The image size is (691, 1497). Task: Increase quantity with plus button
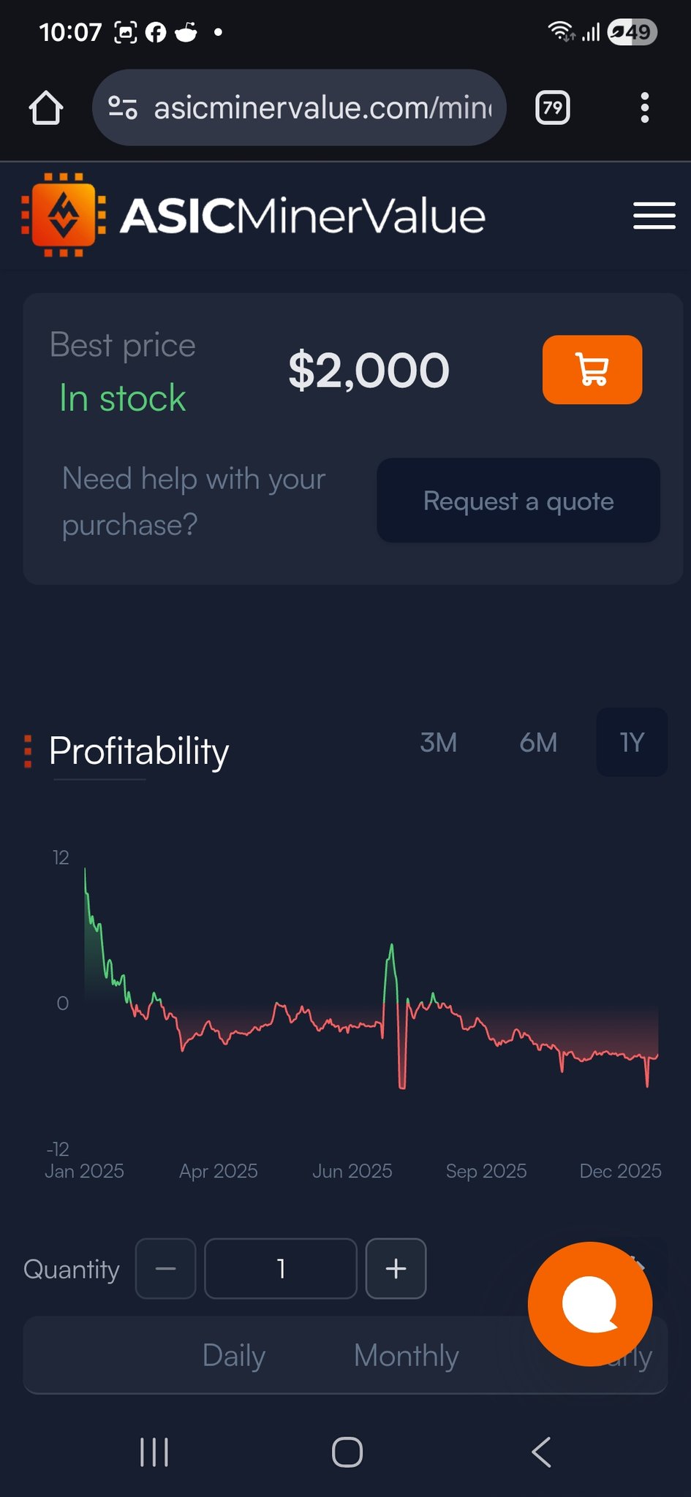[396, 1268]
